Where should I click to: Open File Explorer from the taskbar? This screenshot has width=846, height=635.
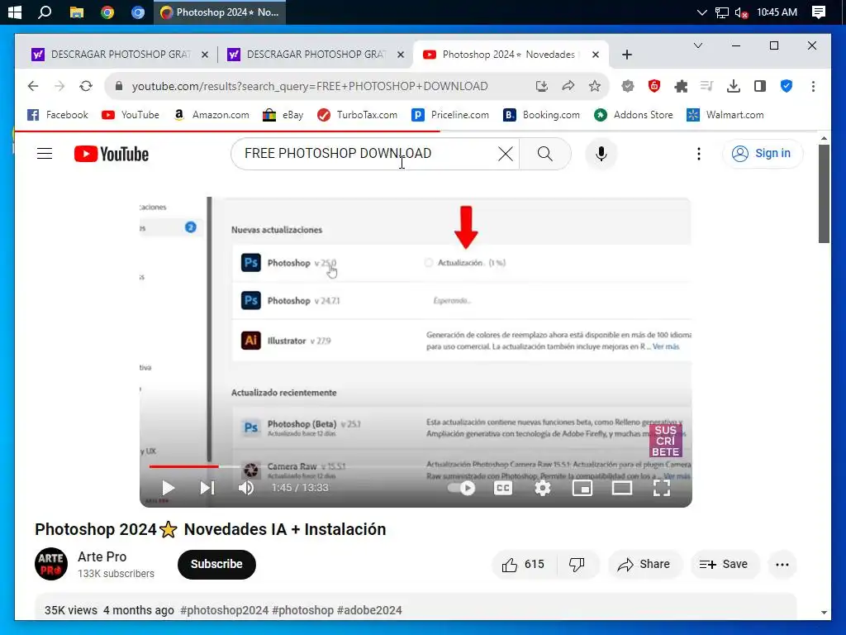point(77,12)
